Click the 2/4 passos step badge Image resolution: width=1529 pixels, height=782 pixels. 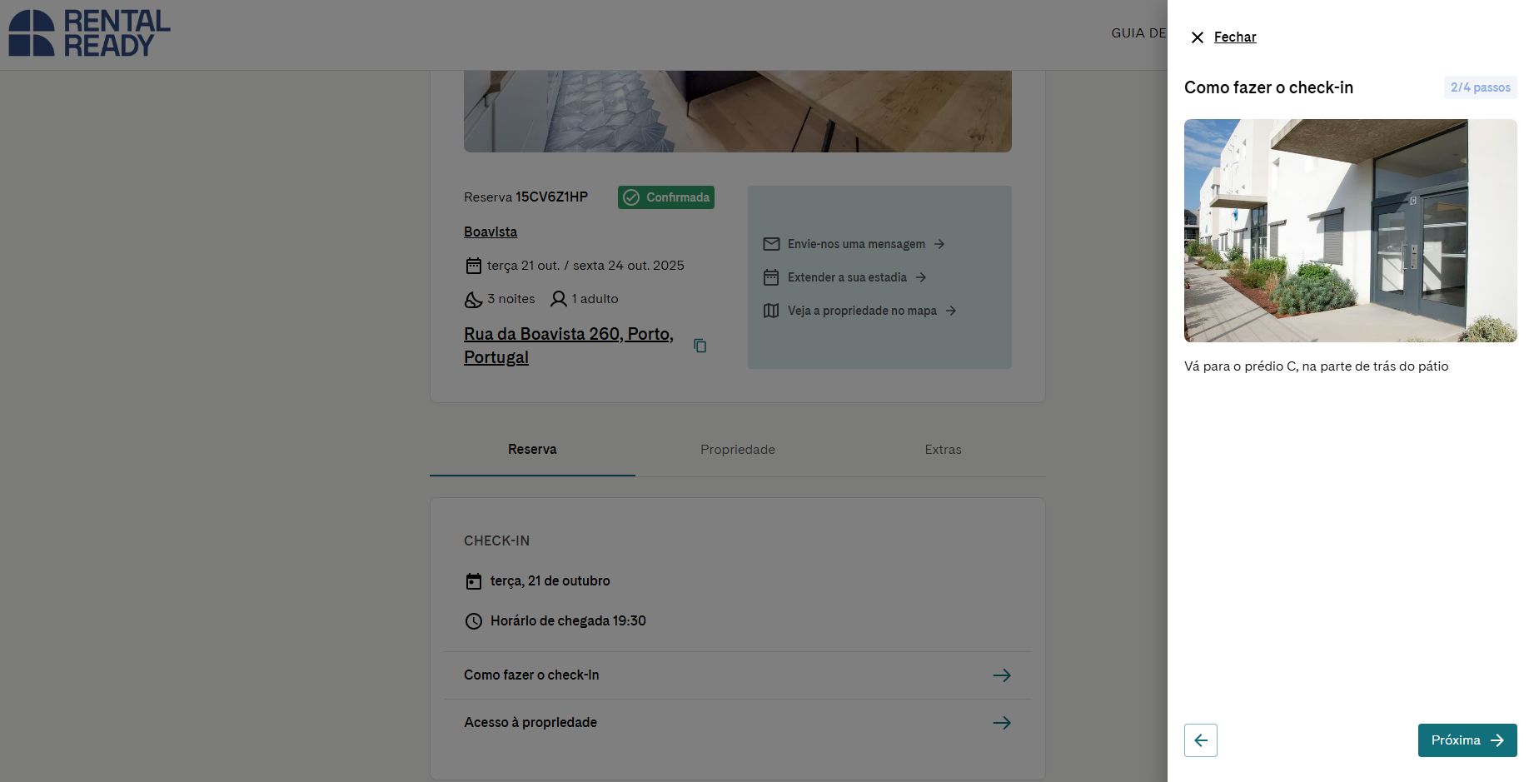pyautogui.click(x=1481, y=87)
